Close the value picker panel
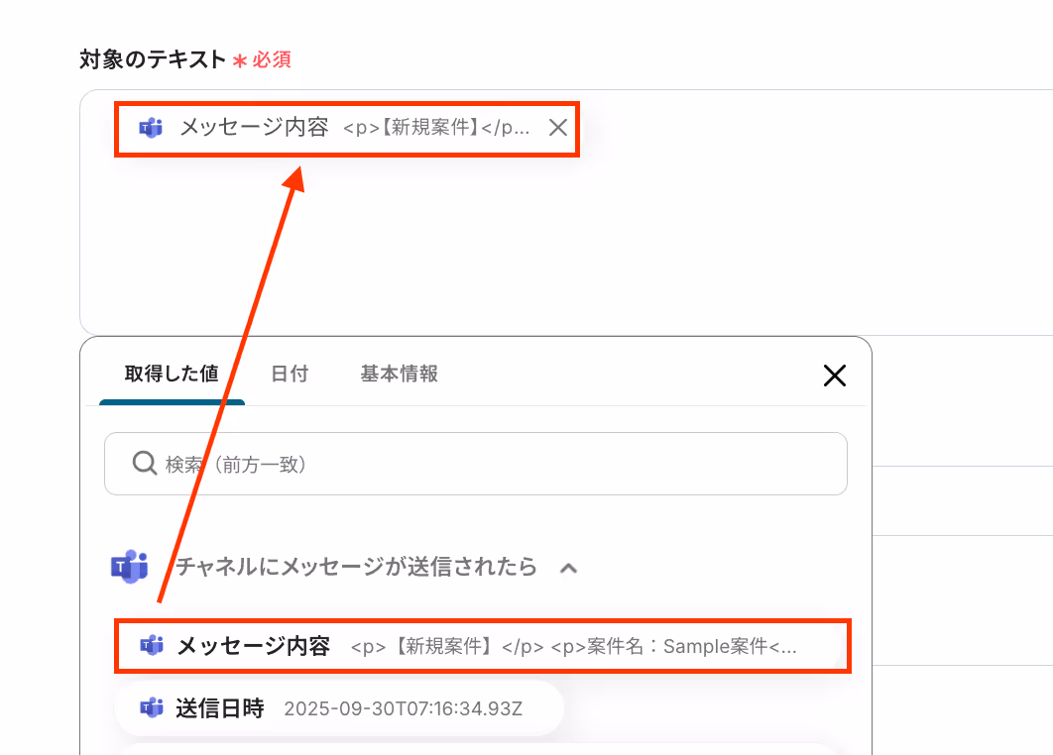Image resolution: width=1053 pixels, height=755 pixels. pos(834,376)
